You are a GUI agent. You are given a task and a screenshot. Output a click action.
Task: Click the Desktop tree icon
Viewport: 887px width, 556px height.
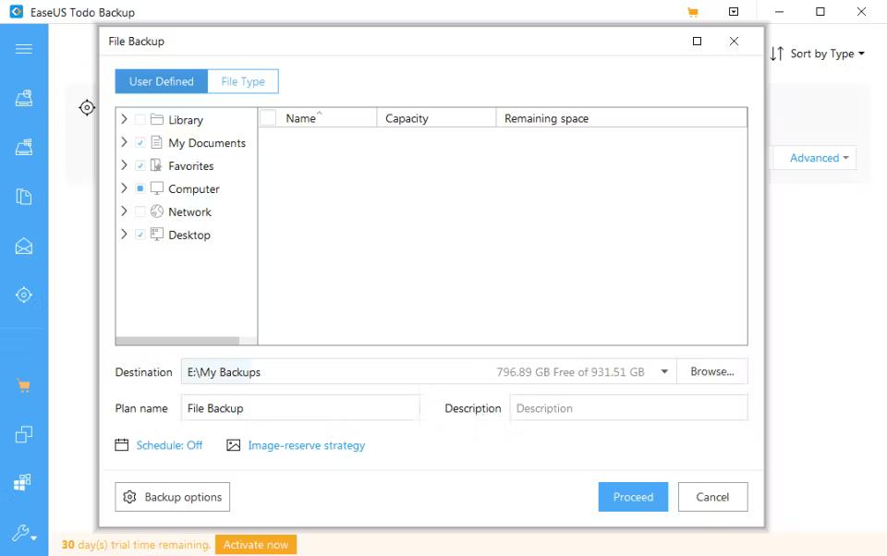(x=157, y=235)
